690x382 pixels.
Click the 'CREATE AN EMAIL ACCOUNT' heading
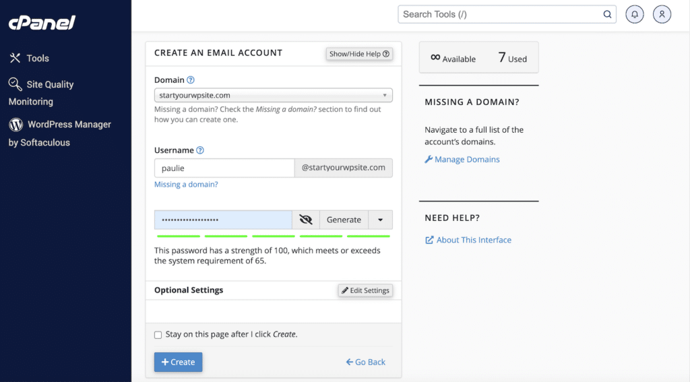coord(218,53)
